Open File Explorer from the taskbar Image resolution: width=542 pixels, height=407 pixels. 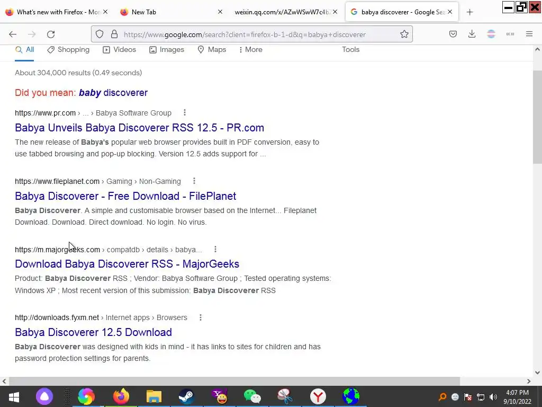pyautogui.click(x=154, y=396)
